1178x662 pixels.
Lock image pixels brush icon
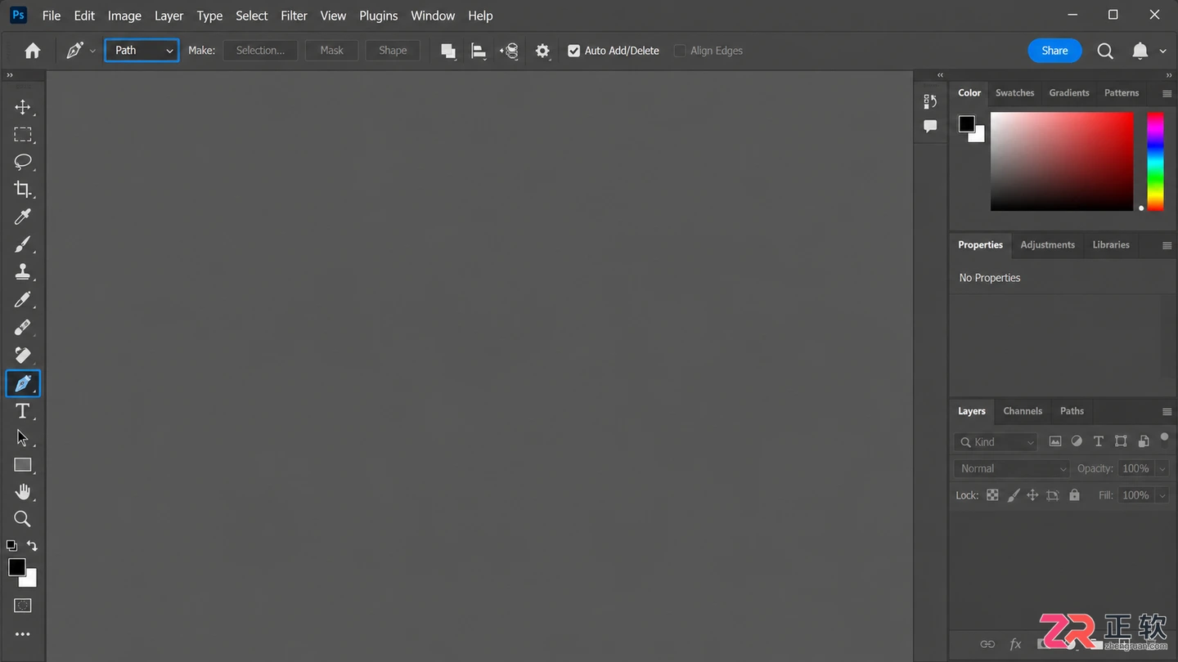(1013, 495)
